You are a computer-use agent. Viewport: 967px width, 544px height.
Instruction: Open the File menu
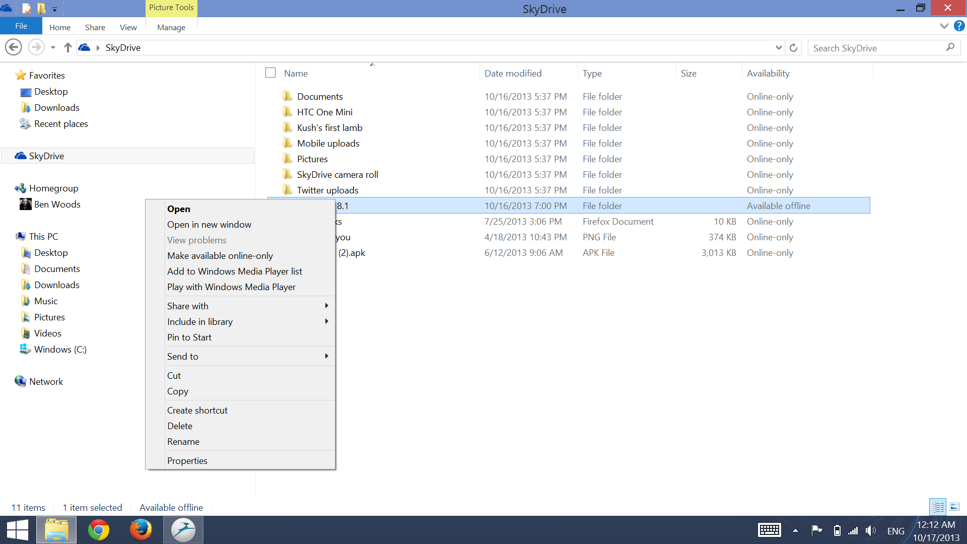click(21, 26)
